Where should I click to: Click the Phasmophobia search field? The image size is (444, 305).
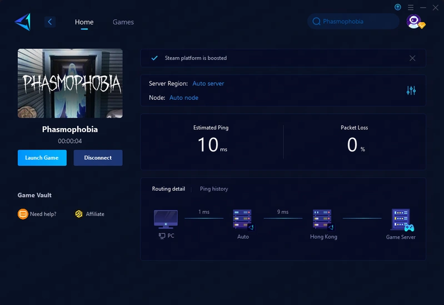click(353, 22)
